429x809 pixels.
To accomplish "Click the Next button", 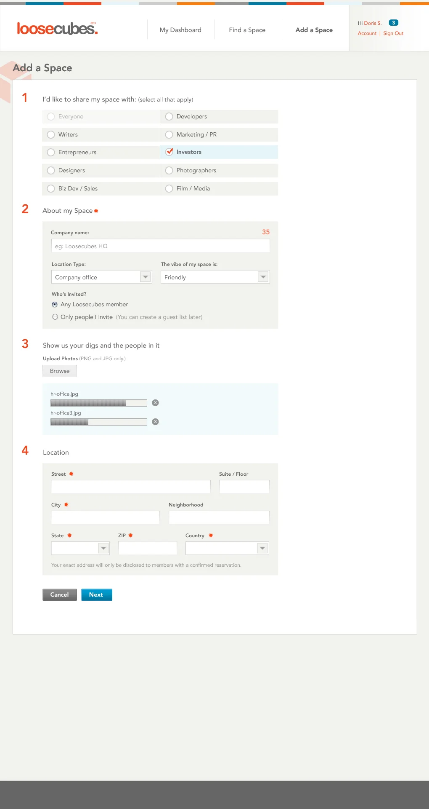I will (x=97, y=595).
